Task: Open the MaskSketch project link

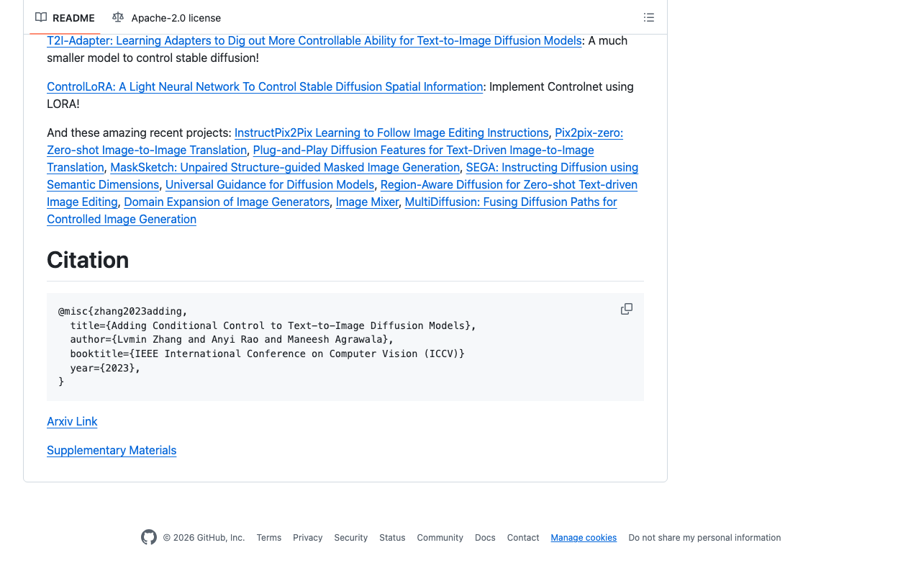Action: pyautogui.click(x=285, y=167)
